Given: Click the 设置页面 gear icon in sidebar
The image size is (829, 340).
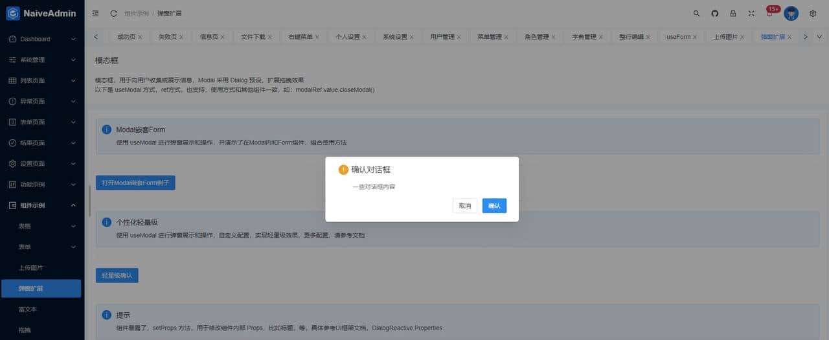Looking at the screenshot, I should [x=12, y=163].
